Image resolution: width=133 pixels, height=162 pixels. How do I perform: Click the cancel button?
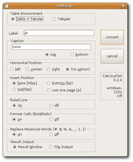pos(112,56)
